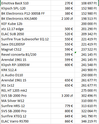Click the price cell '270 €'
Image resolution: width=99 pixels, height=124 pixels.
(x=63, y=3)
